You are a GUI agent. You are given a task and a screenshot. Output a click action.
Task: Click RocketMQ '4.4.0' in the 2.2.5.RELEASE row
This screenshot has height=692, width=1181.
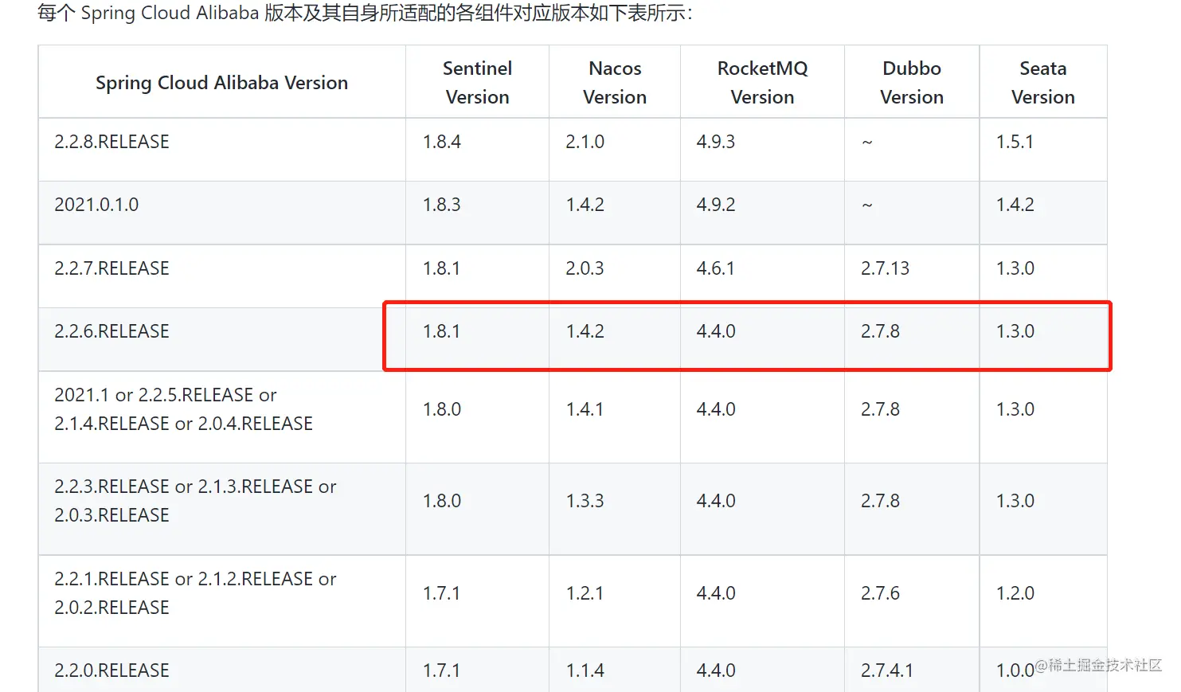716,409
